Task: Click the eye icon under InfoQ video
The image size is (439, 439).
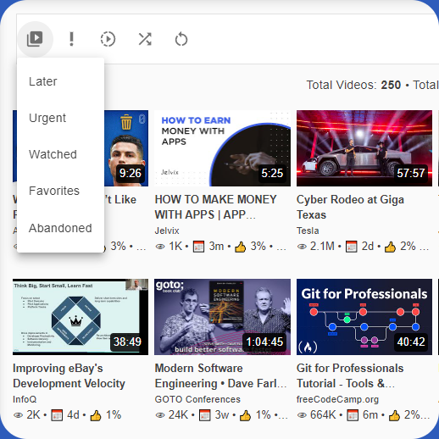Action: (18, 415)
